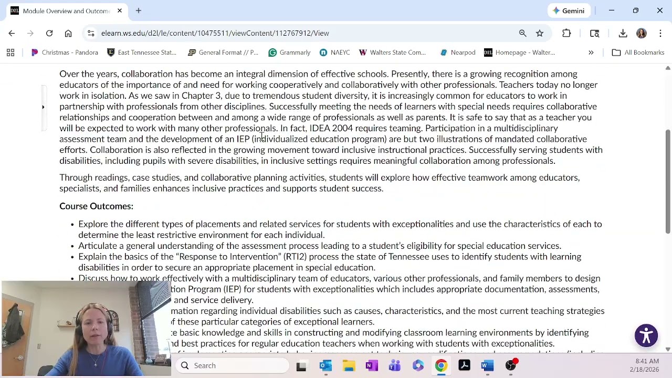Reload the current page
The image size is (672, 378).
(49, 33)
